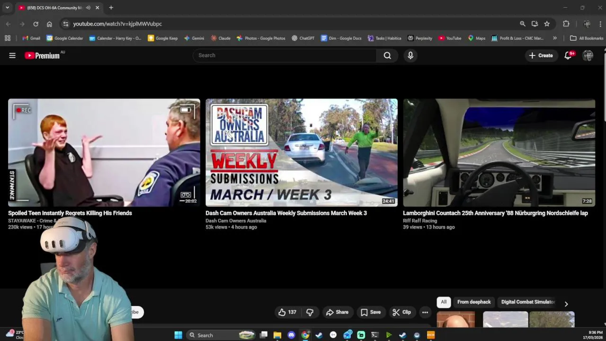The width and height of the screenshot is (606, 341).
Task: Navigate back with Chrome back arrow
Action: pyautogui.click(x=8, y=24)
